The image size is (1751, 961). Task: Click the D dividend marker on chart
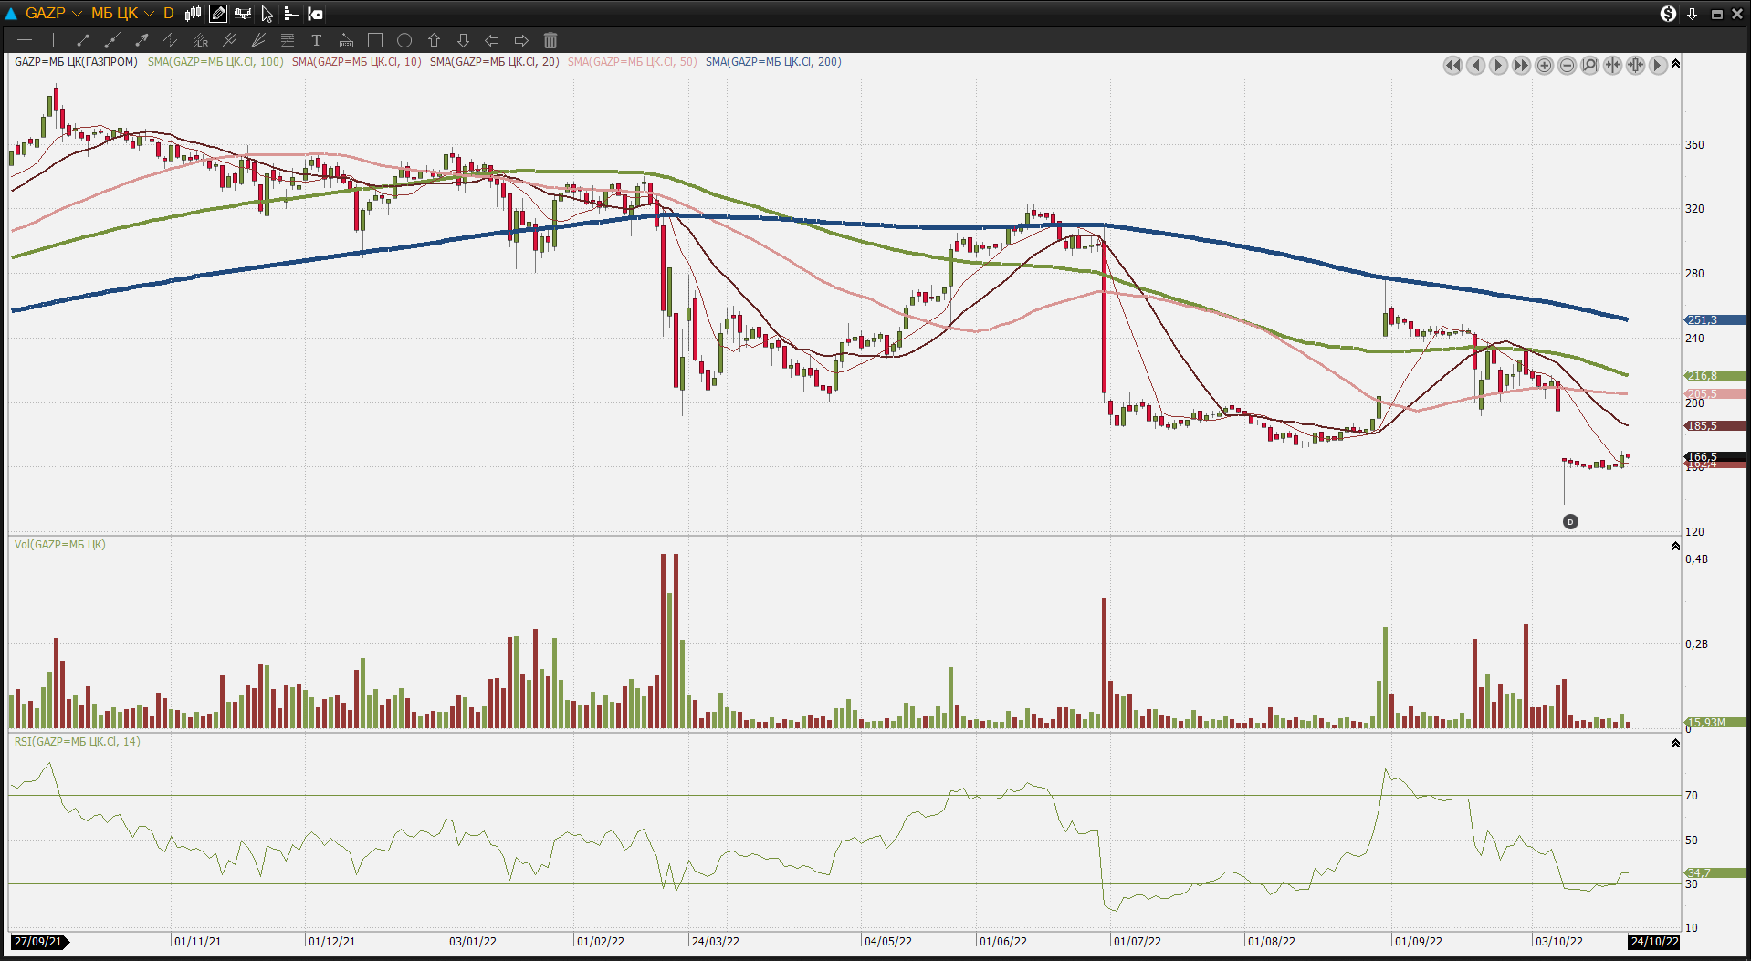click(1570, 522)
